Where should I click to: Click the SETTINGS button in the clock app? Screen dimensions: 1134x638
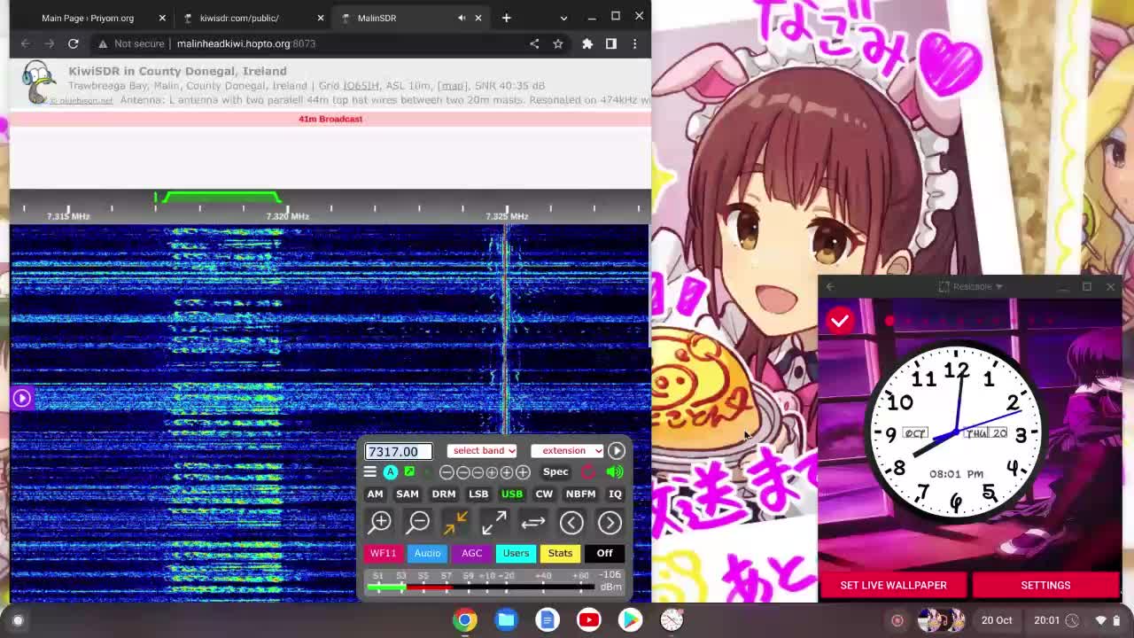tap(1045, 585)
